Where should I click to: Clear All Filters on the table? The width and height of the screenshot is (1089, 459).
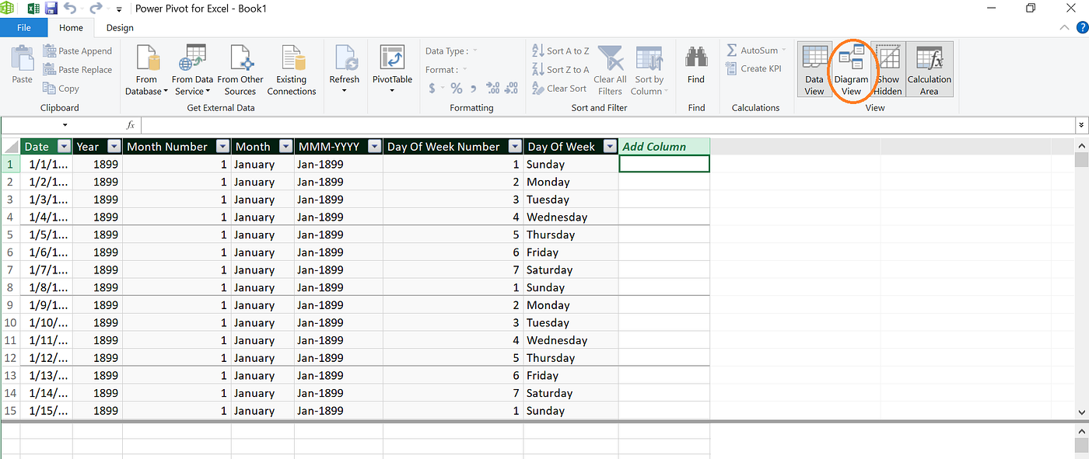[610, 68]
